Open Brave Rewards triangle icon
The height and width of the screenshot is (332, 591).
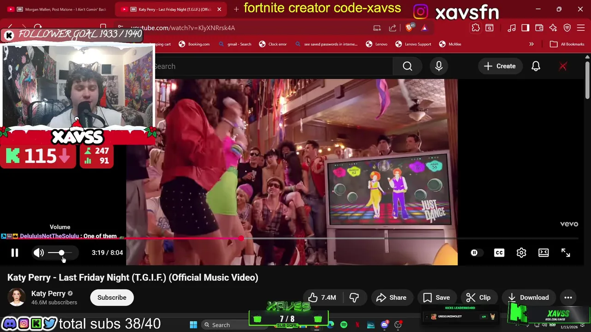424,28
